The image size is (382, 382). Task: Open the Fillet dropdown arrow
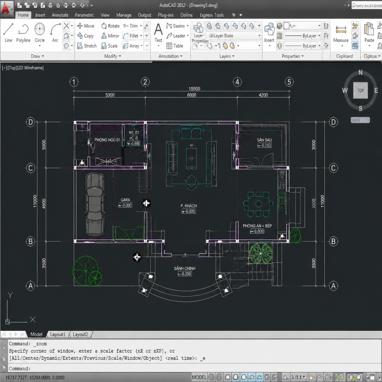141,36
